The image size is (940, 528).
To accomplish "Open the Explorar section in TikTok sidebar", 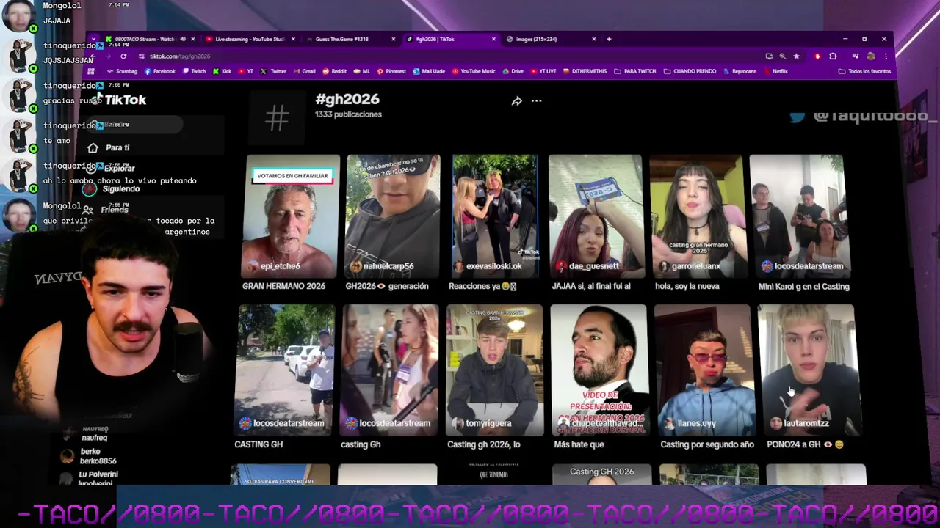I will tap(112, 169).
